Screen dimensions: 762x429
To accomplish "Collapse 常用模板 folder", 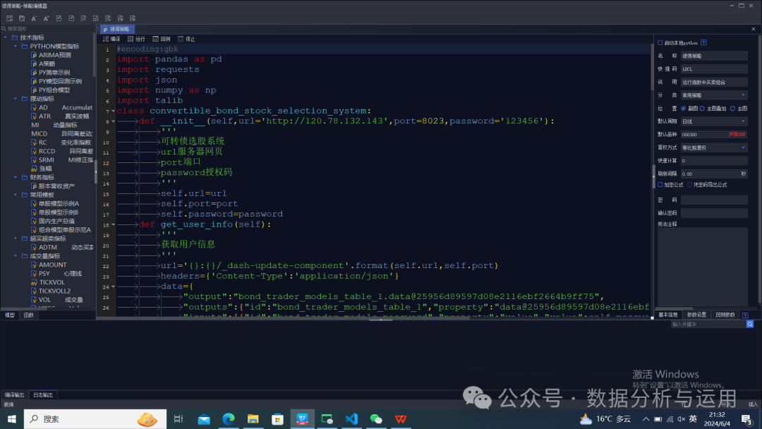I will pyautogui.click(x=15, y=195).
